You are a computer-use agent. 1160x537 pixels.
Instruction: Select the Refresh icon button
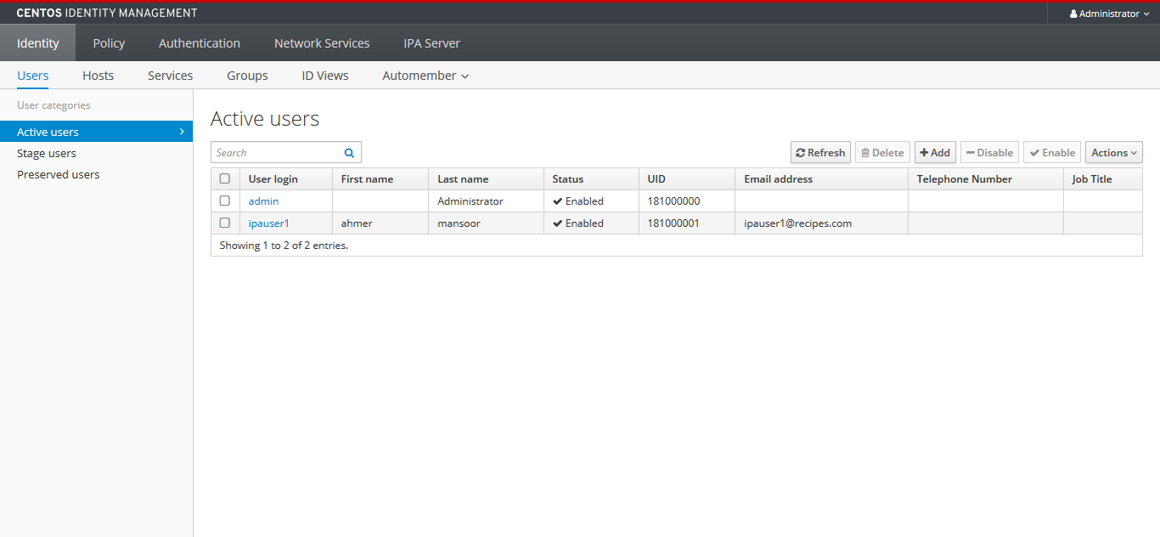coord(802,152)
